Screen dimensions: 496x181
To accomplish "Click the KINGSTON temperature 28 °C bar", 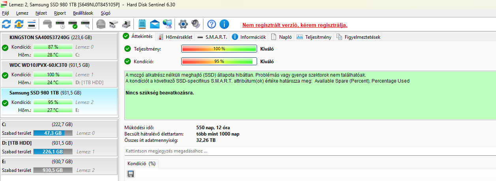I will click(53, 55).
